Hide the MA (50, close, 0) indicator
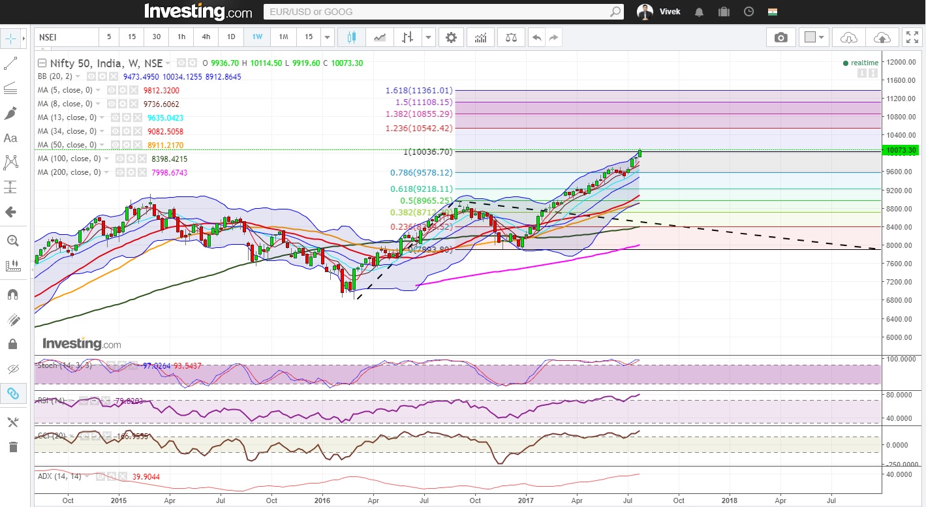This screenshot has width=926, height=507. (x=112, y=145)
